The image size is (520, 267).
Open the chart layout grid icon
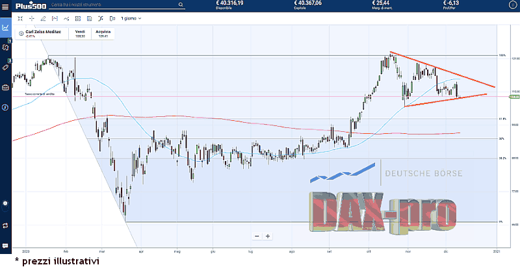(x=78, y=19)
